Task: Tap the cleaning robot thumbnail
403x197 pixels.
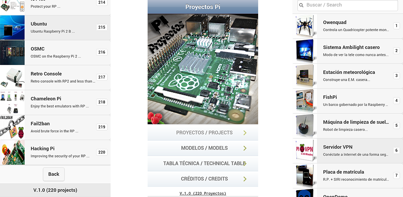Action: click(x=305, y=126)
